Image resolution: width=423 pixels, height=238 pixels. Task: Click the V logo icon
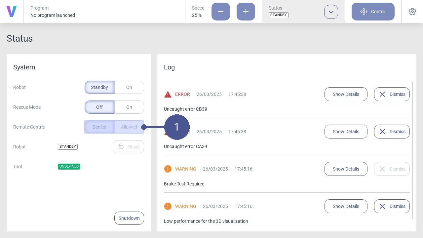(x=12, y=12)
